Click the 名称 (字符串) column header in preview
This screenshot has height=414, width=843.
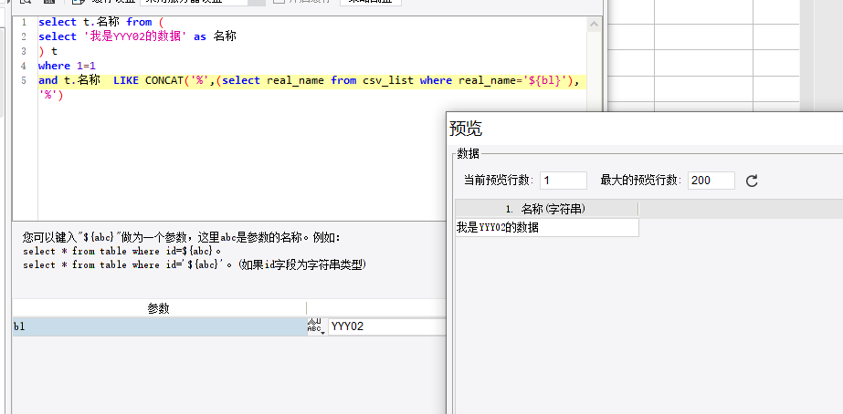point(547,209)
